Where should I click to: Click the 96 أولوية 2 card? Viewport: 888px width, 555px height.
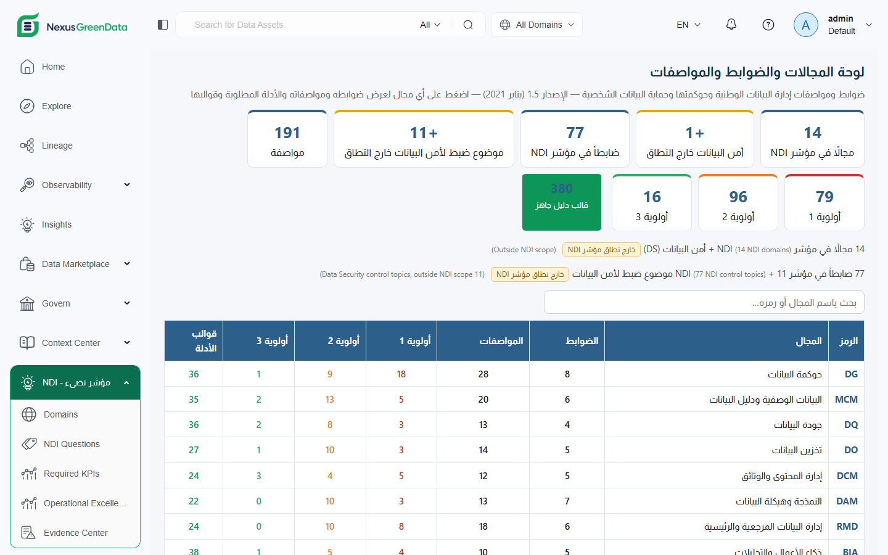738,202
